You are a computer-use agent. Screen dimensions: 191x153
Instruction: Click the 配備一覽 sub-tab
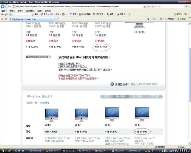click(32, 103)
